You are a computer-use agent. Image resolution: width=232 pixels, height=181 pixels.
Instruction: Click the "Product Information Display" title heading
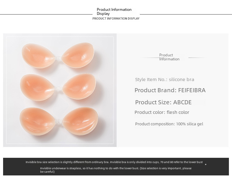114,11
